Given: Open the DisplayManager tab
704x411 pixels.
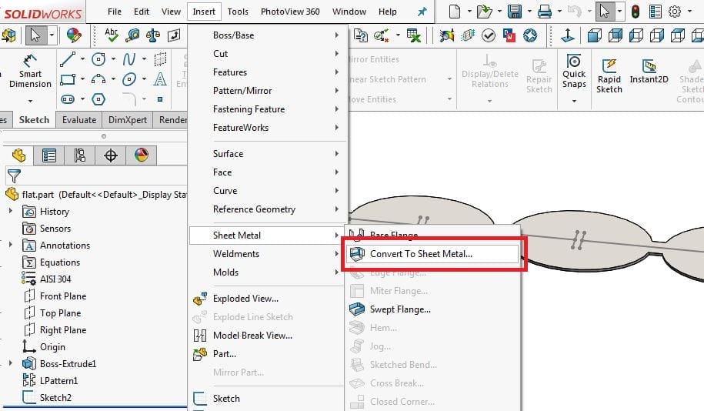Looking at the screenshot, I should tap(141, 155).
